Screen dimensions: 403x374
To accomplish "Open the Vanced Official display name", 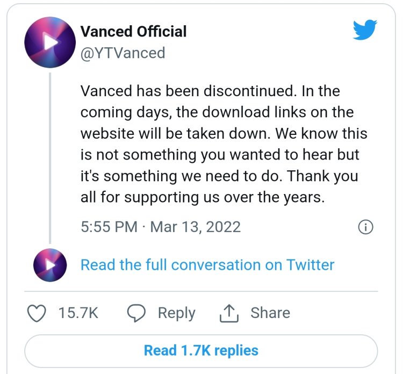I will [133, 31].
